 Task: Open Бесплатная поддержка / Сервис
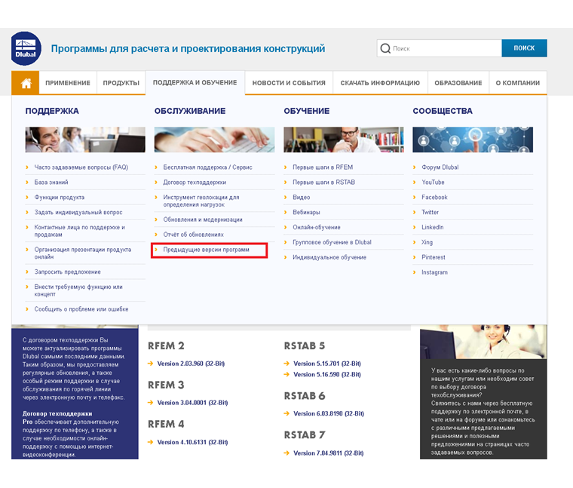(207, 167)
